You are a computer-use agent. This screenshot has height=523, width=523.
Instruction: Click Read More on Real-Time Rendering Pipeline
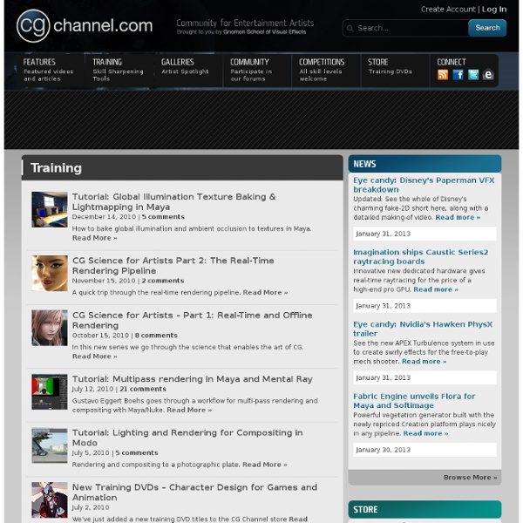coord(265,293)
